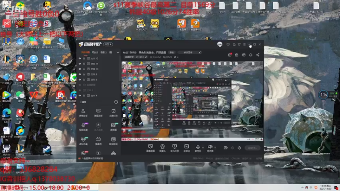Open the user avatar profile

[x=220, y=45]
